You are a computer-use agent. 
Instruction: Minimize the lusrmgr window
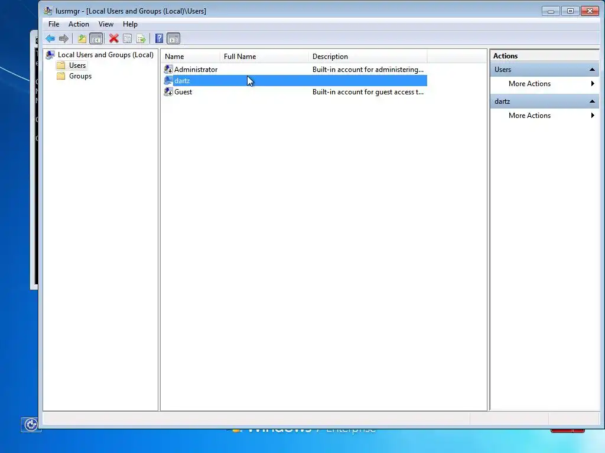pyautogui.click(x=551, y=11)
